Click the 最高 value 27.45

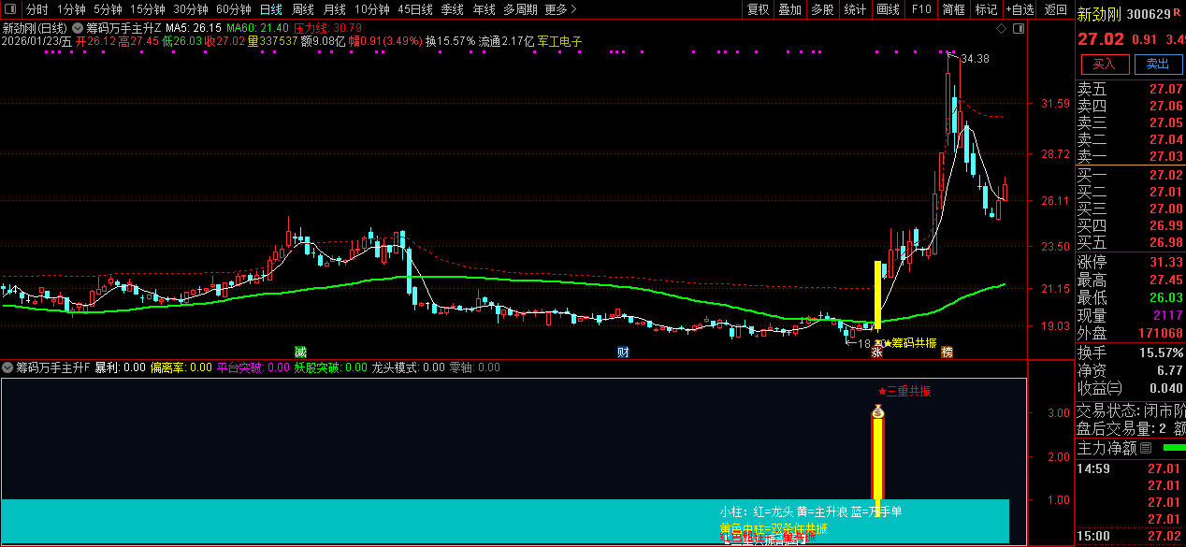[x=1165, y=280]
